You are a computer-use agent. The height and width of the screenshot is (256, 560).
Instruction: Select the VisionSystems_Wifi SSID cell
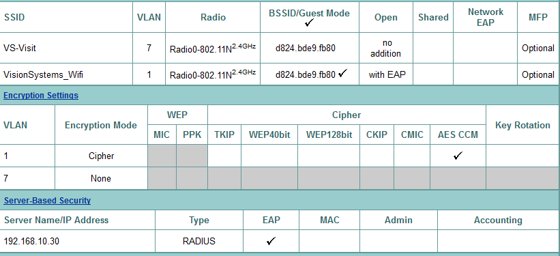coord(66,74)
